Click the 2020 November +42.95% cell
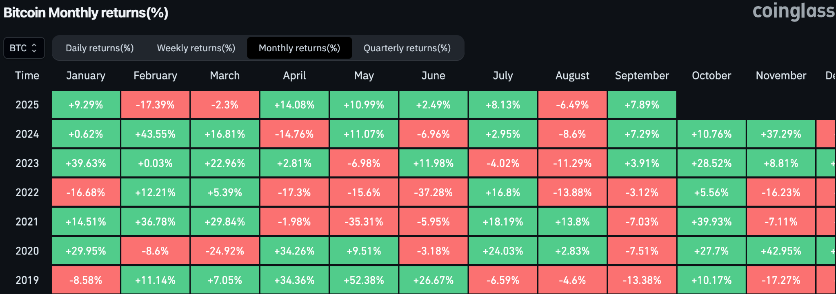 (x=780, y=251)
